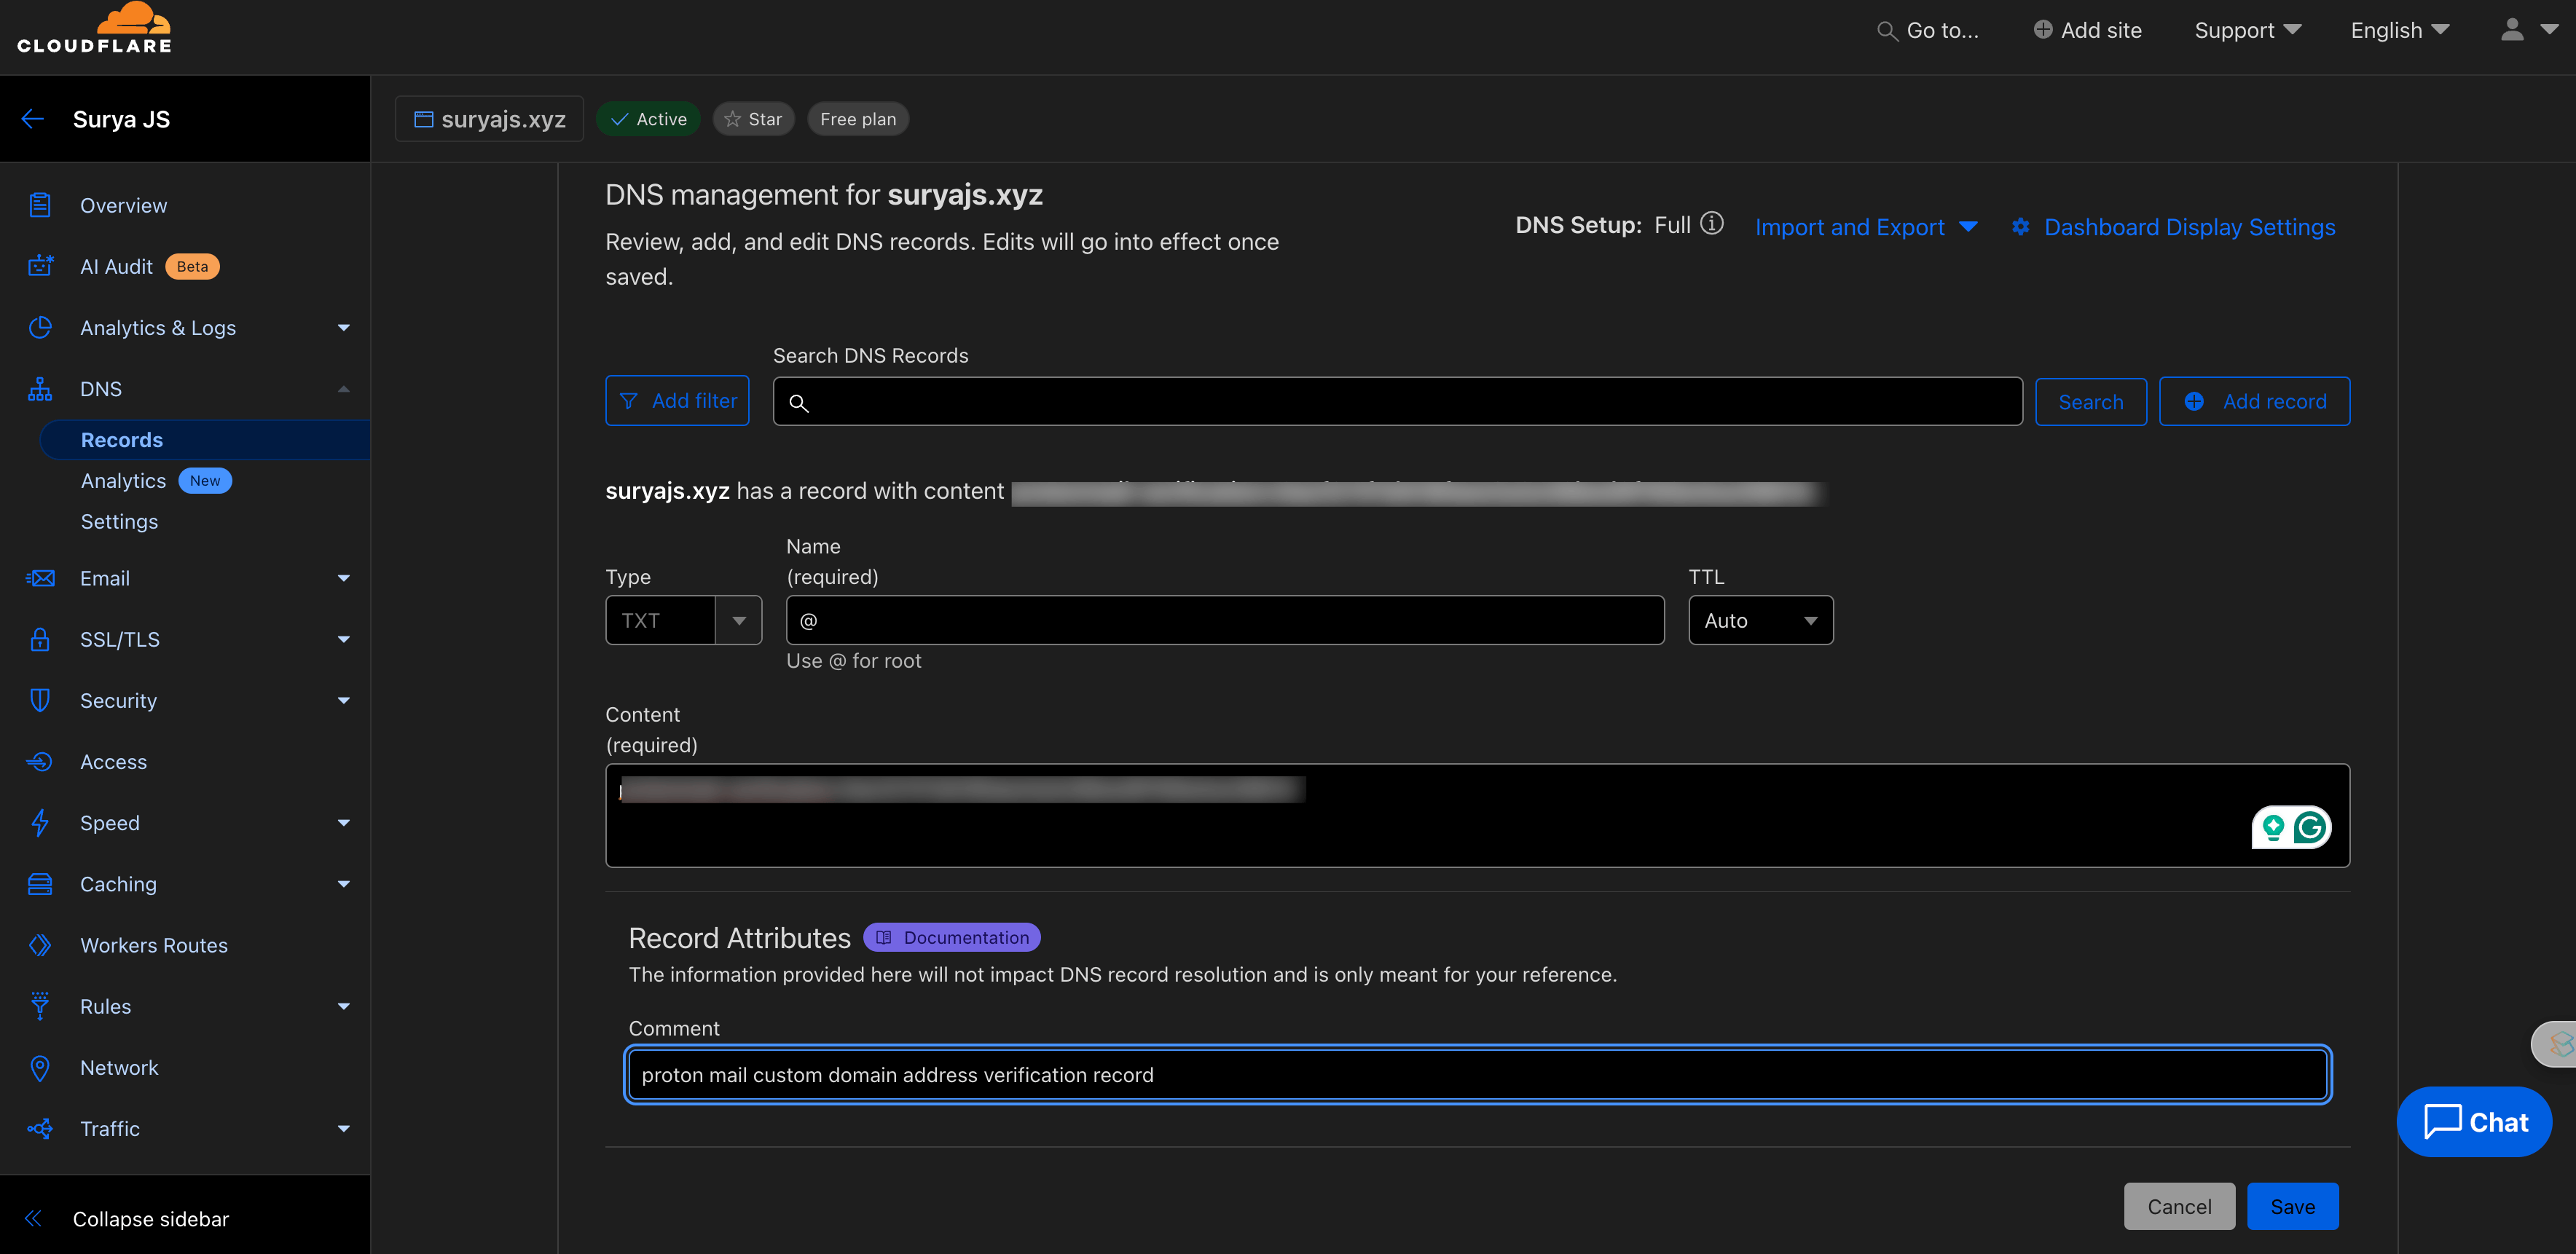Click the Comment input field
Image resolution: width=2576 pixels, height=1254 pixels.
1478,1075
